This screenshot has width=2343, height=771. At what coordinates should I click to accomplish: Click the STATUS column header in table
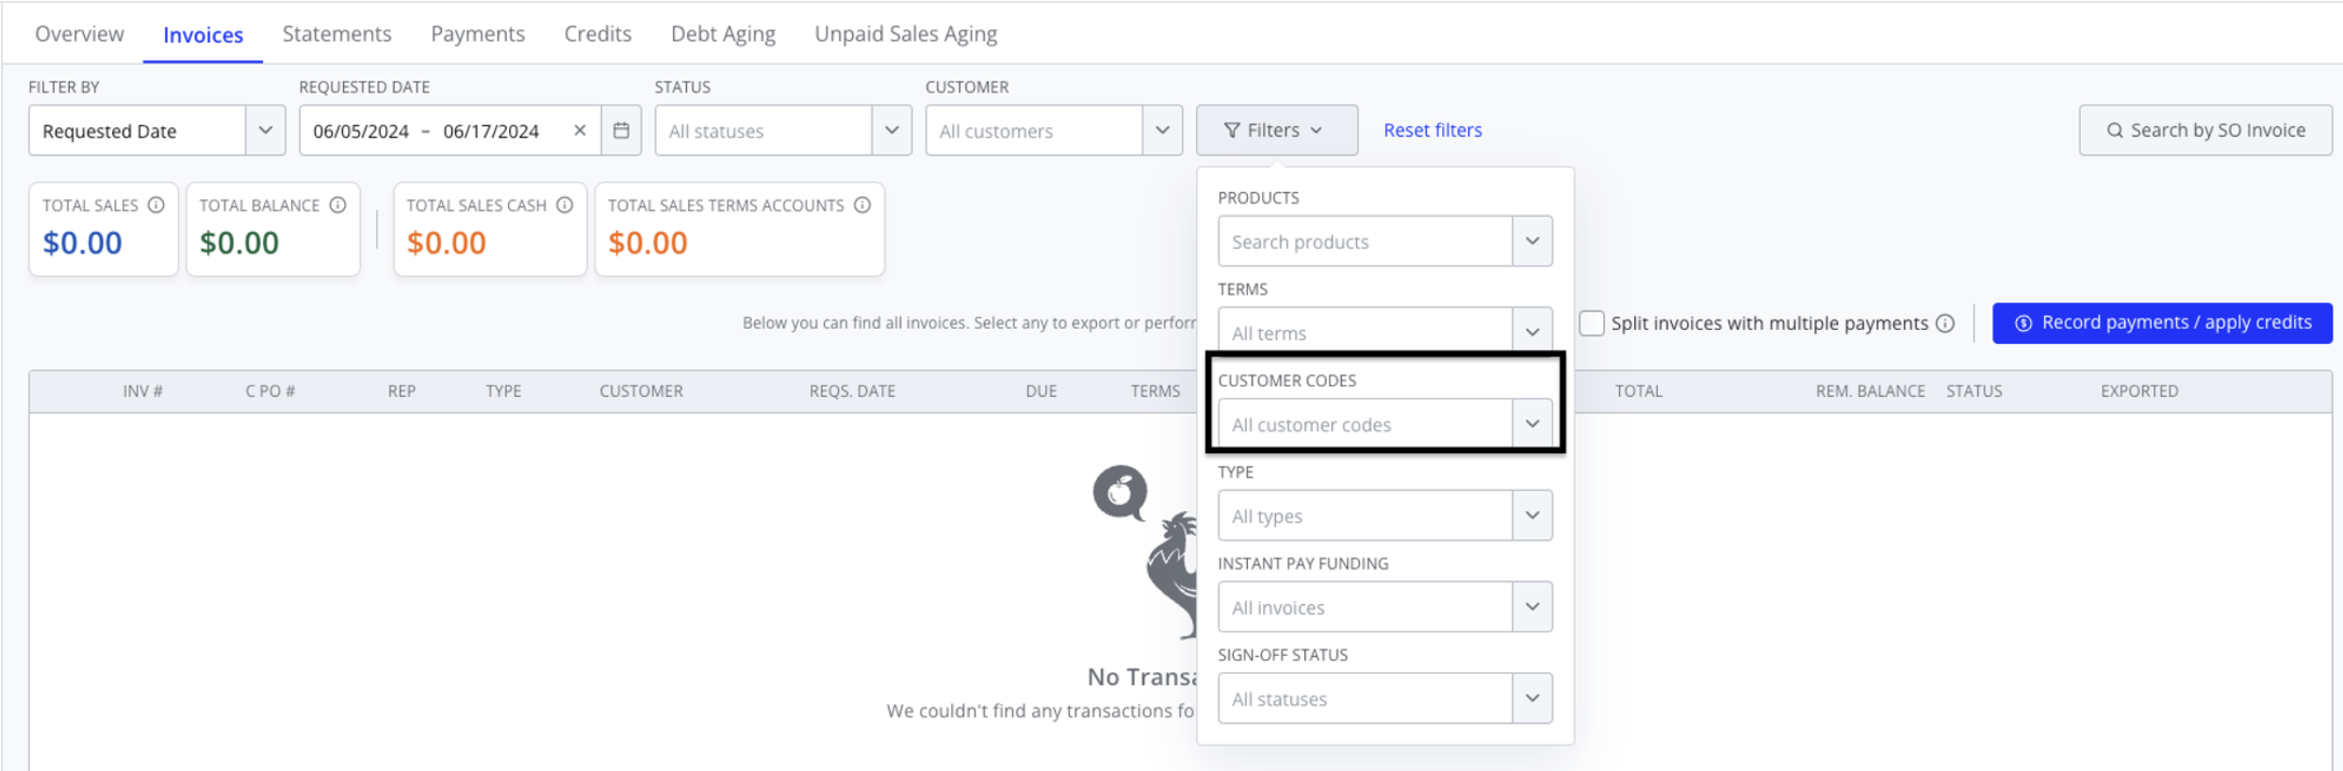click(x=1974, y=391)
